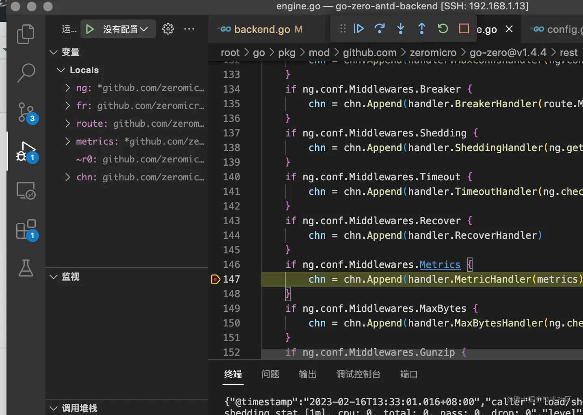This screenshot has height=415, width=583.
Task: Click the shedding_stat line in terminal
Action: [x=404, y=412]
